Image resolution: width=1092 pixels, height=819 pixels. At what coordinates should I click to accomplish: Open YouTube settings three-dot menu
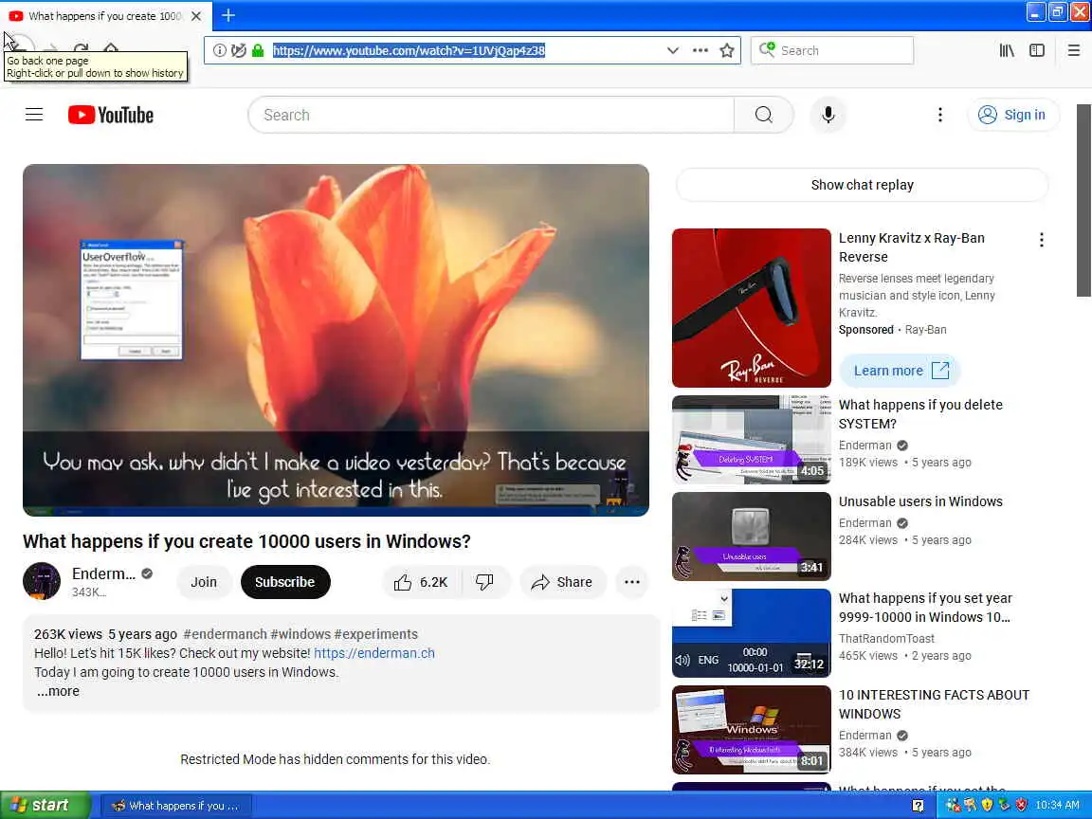pyautogui.click(x=940, y=115)
